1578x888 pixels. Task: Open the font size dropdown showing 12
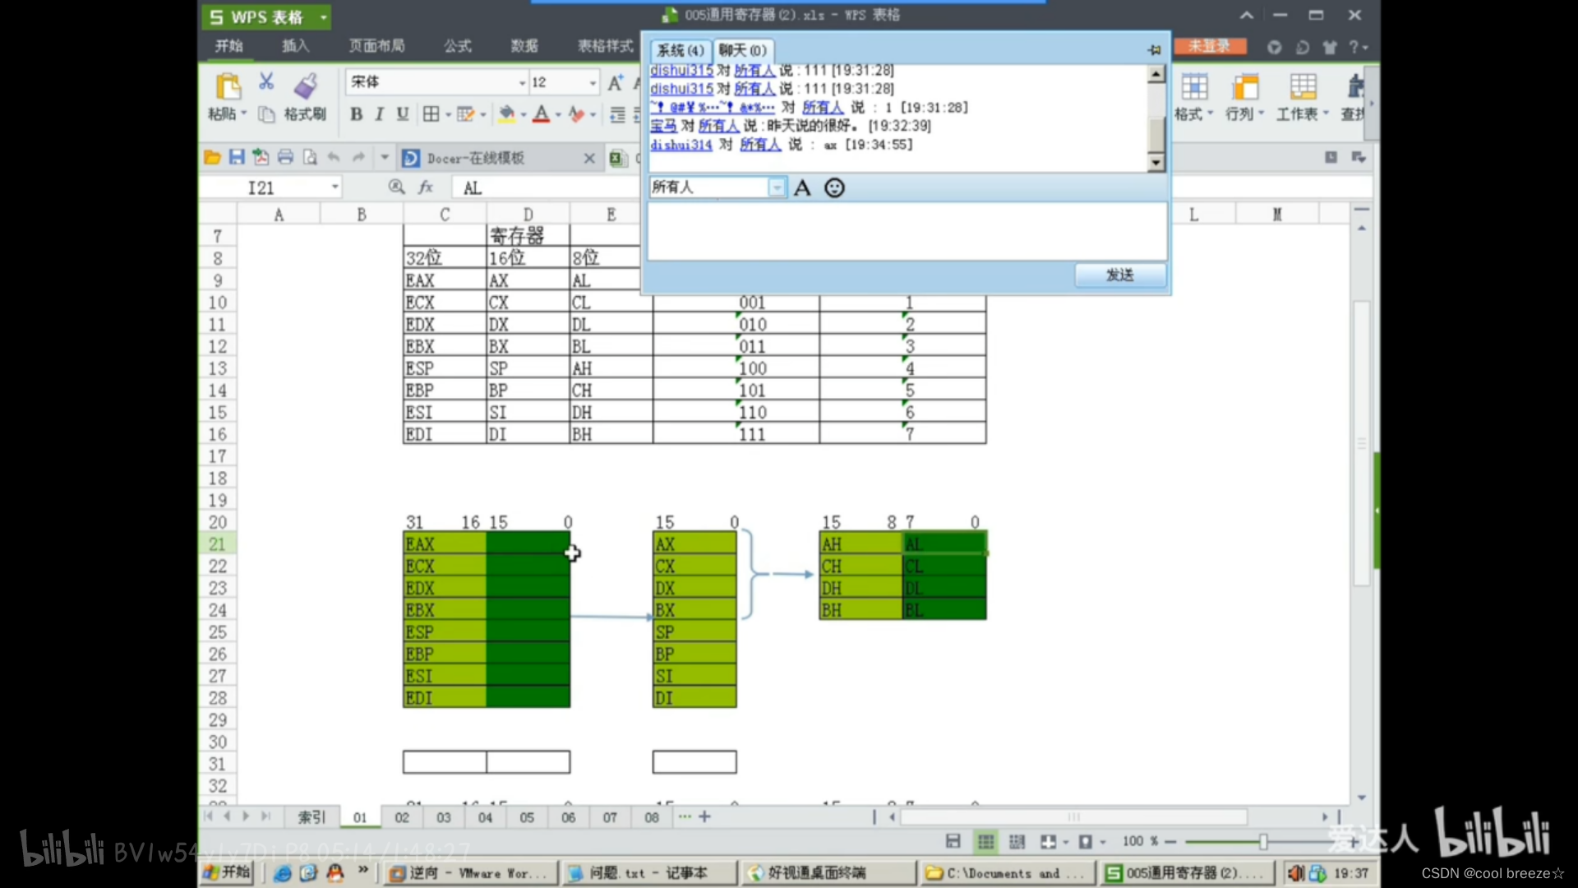click(x=593, y=82)
